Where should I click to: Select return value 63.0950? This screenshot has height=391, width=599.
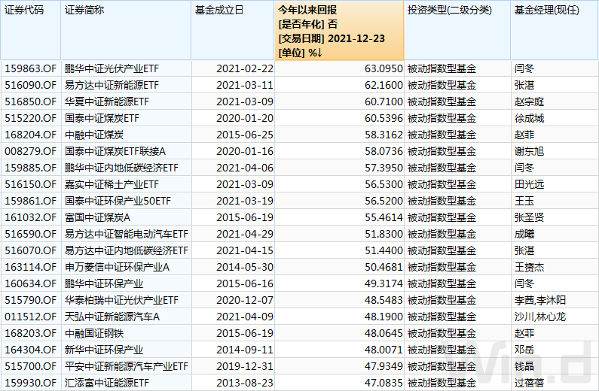(384, 69)
